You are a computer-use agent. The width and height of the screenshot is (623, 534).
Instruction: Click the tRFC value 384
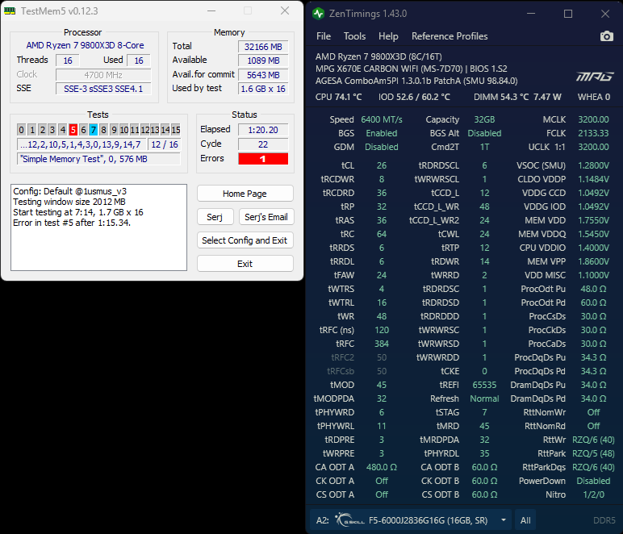382,344
